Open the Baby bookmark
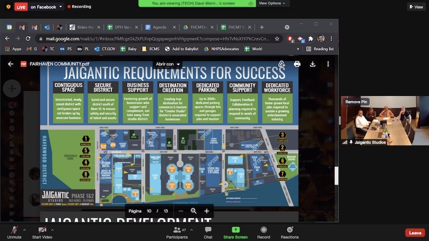This screenshot has width=429, height=241. (x=129, y=49)
